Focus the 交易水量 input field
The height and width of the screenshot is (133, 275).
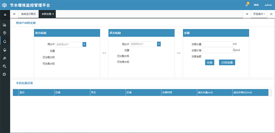[218, 44]
